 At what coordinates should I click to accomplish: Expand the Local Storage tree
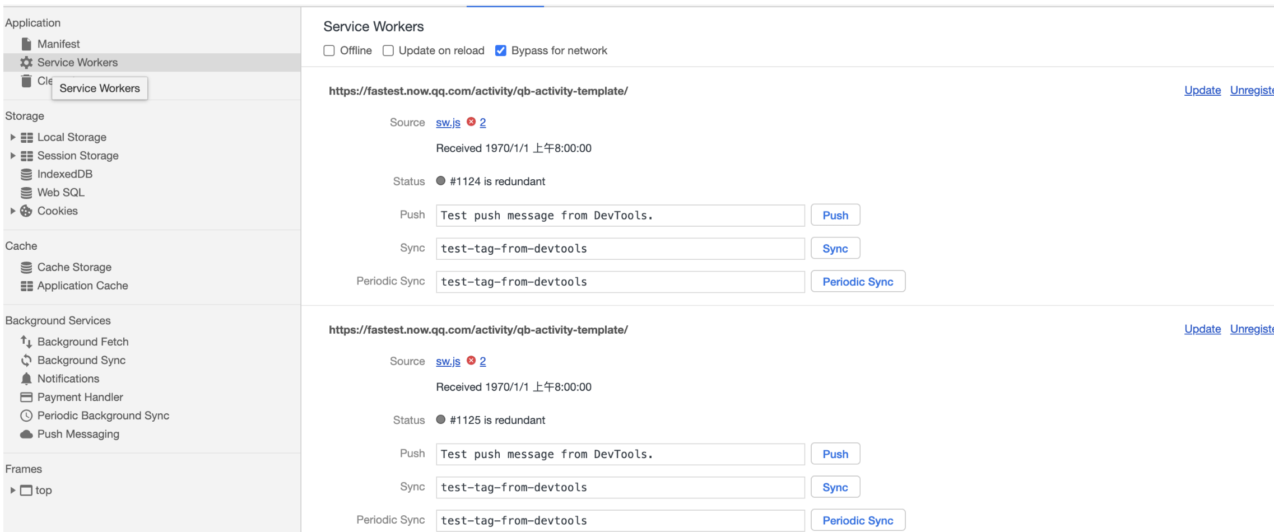pos(12,137)
